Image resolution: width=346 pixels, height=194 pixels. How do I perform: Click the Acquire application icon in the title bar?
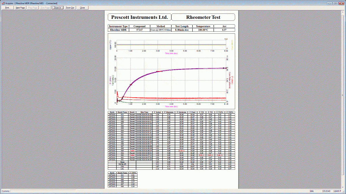(3, 3)
